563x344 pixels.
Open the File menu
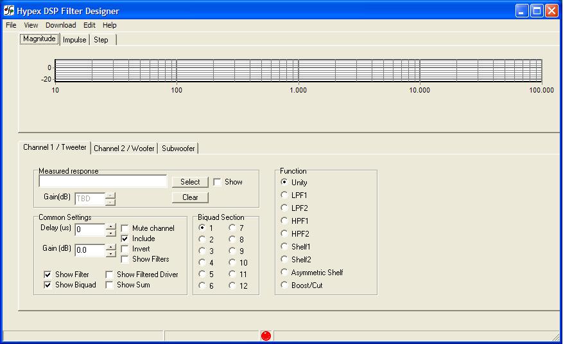pyautogui.click(x=11, y=25)
